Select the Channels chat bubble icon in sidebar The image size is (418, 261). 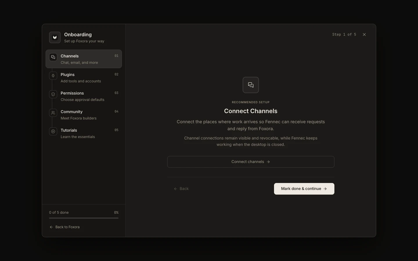pos(53,57)
